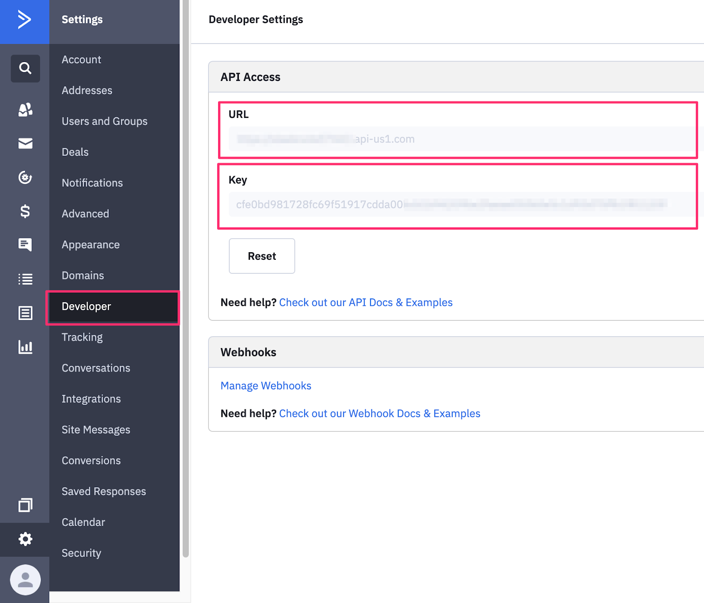Open the Automations gear icon
This screenshot has height=603, width=704.
click(x=25, y=177)
